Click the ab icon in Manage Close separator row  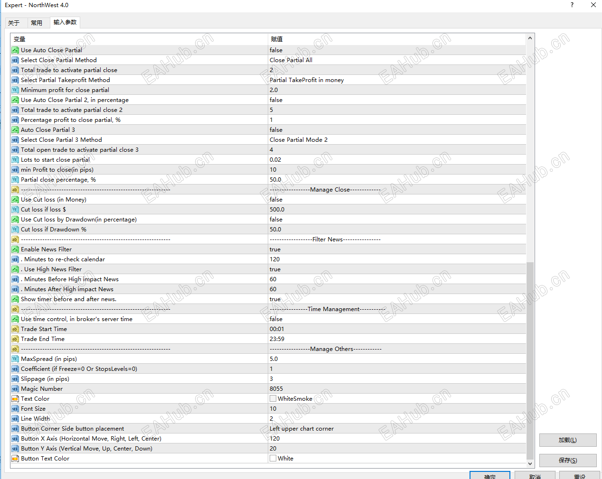tap(15, 189)
